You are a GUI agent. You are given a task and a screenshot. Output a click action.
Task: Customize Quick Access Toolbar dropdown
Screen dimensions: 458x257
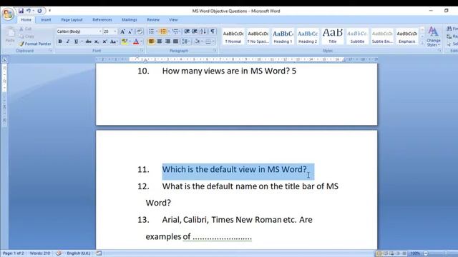49,11
